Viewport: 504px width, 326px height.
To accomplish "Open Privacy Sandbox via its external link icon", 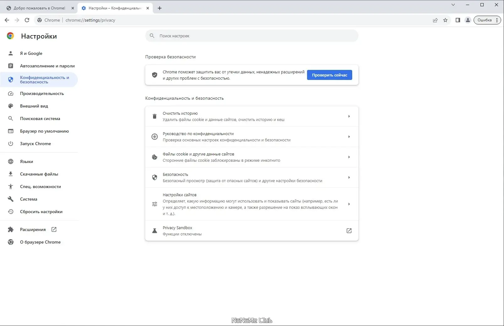I will pyautogui.click(x=349, y=231).
